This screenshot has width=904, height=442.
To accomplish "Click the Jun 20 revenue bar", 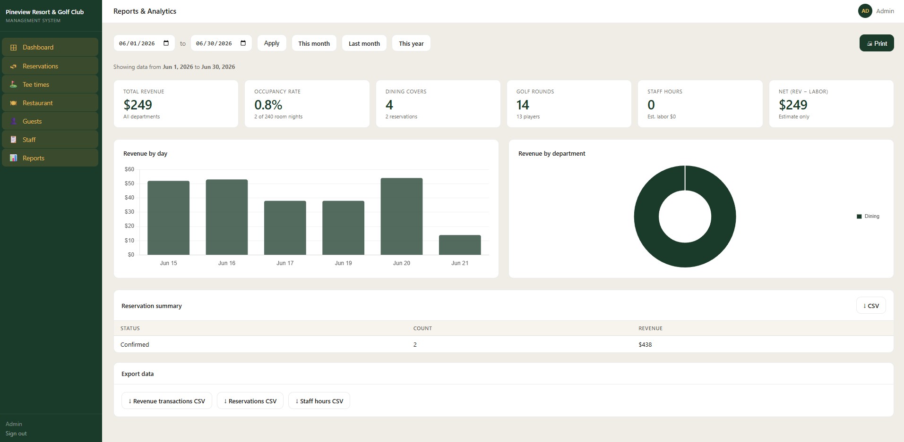I will click(402, 217).
